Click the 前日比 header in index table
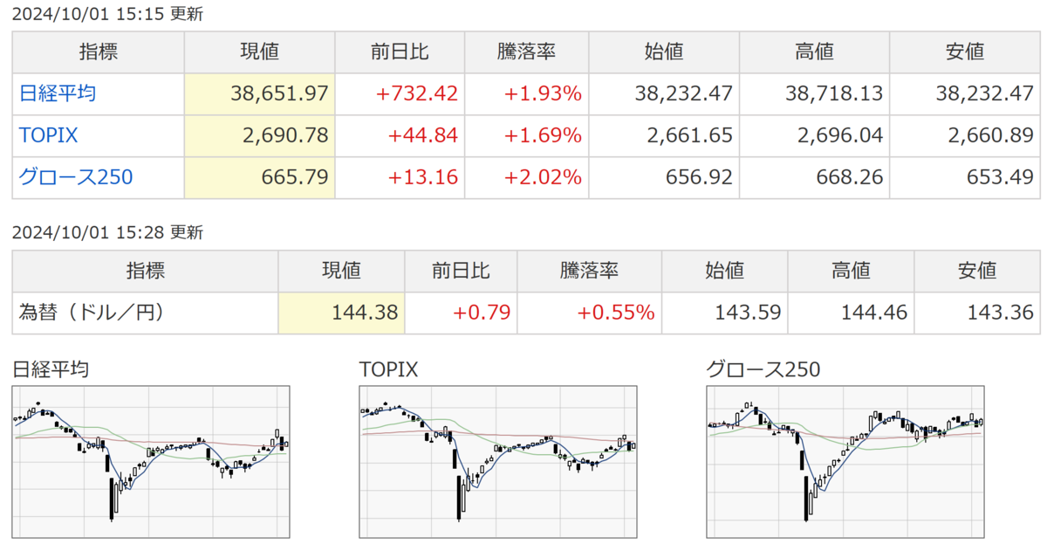The width and height of the screenshot is (1047, 544). 400,52
